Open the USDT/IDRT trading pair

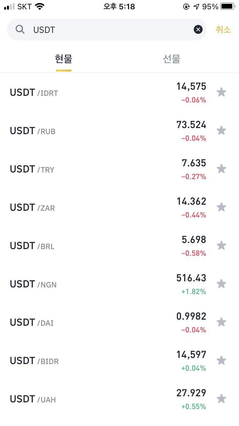(x=34, y=93)
